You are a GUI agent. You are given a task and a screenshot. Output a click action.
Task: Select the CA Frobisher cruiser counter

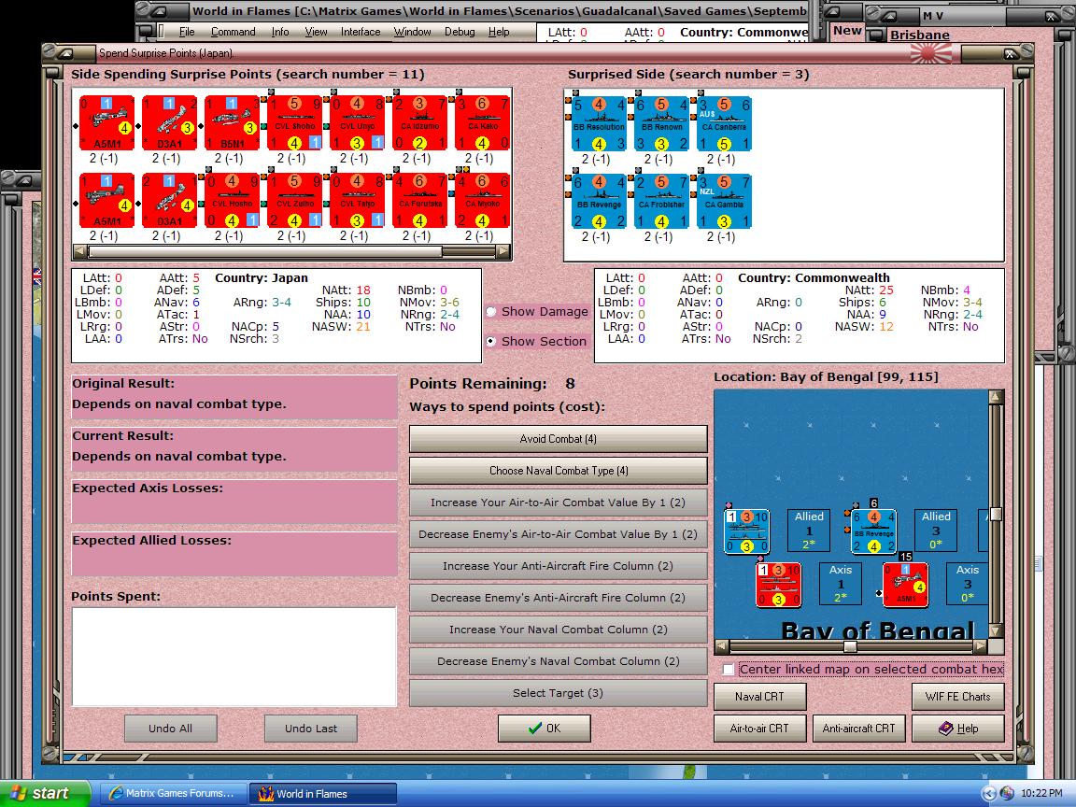click(x=661, y=201)
